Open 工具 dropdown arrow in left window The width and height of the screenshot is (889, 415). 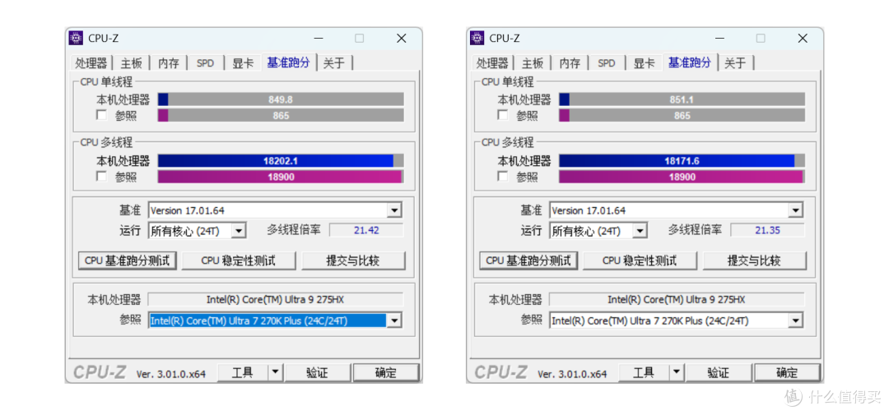click(275, 372)
